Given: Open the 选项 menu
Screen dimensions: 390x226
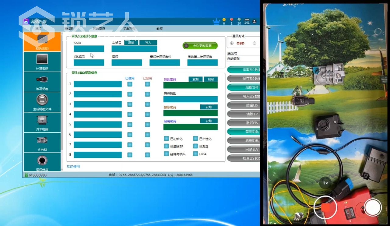Looking at the screenshot, I should pyautogui.click(x=38, y=29).
